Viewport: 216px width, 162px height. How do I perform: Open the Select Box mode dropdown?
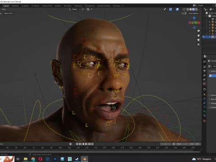9,13
